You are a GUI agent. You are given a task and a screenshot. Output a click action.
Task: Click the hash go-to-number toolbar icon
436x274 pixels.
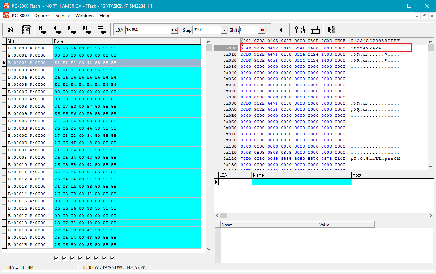pyautogui.click(x=101, y=30)
